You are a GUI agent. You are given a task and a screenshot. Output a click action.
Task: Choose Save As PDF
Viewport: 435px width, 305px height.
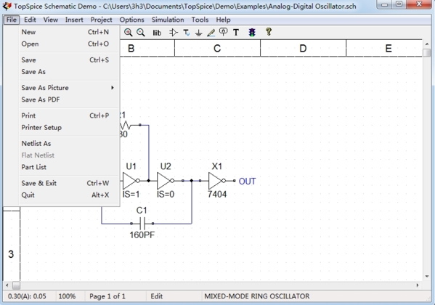click(x=70, y=99)
